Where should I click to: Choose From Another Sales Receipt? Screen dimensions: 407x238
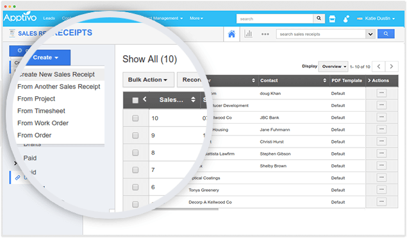[x=59, y=87]
